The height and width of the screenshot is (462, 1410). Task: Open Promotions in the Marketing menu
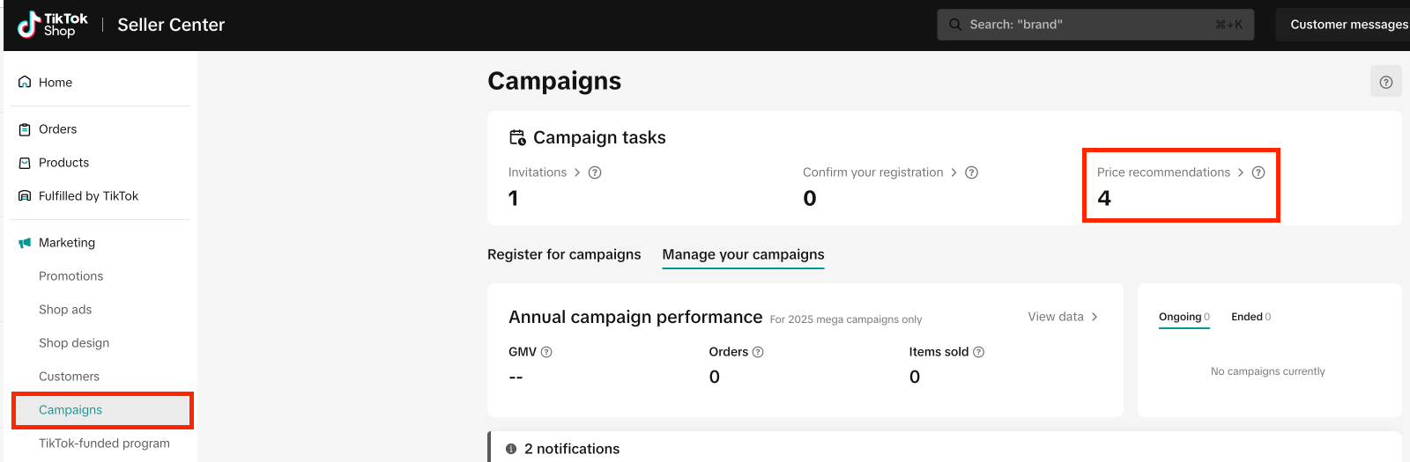coord(70,276)
